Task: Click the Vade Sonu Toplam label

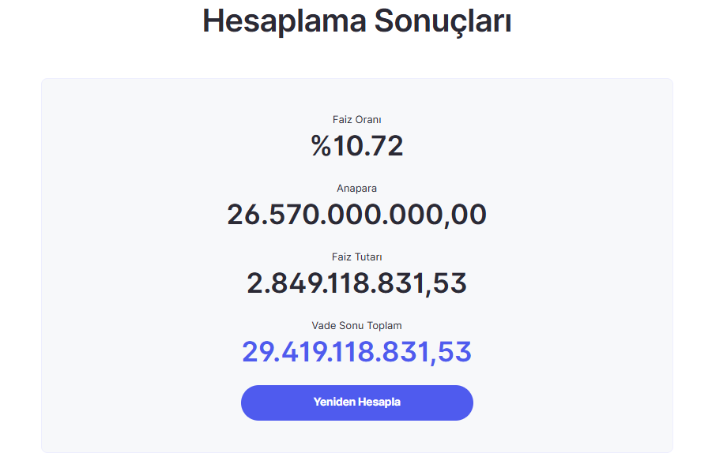Action: 356,325
